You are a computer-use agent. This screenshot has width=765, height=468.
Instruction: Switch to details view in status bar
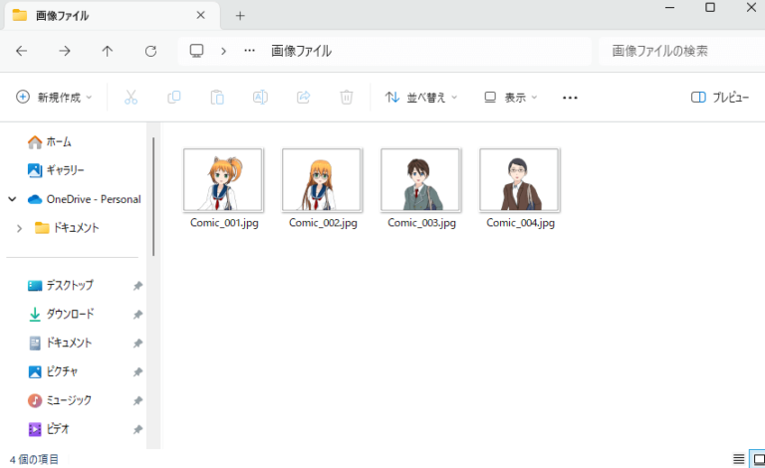click(738, 459)
